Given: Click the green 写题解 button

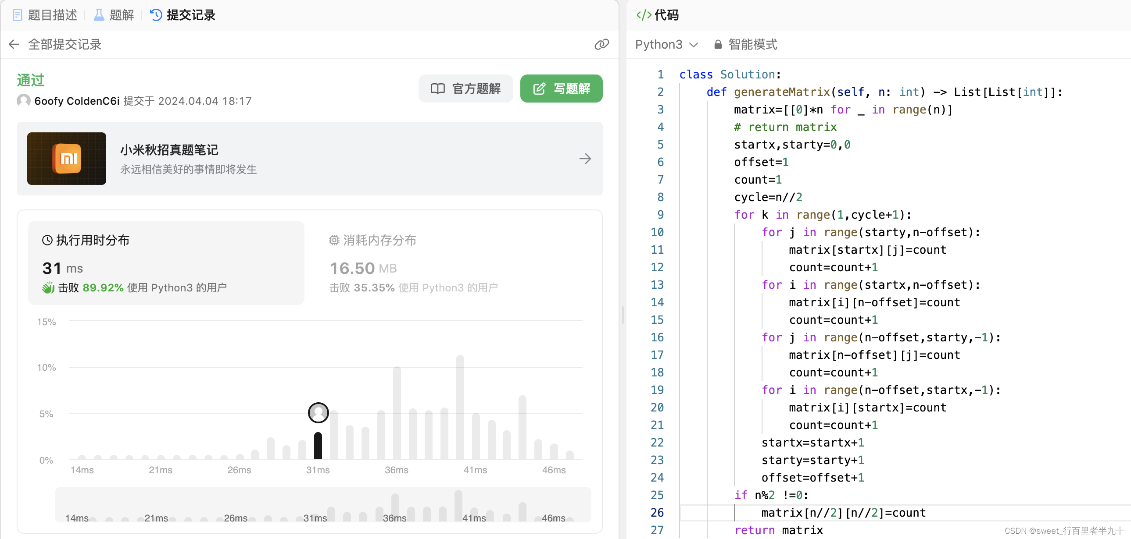Looking at the screenshot, I should (x=561, y=88).
